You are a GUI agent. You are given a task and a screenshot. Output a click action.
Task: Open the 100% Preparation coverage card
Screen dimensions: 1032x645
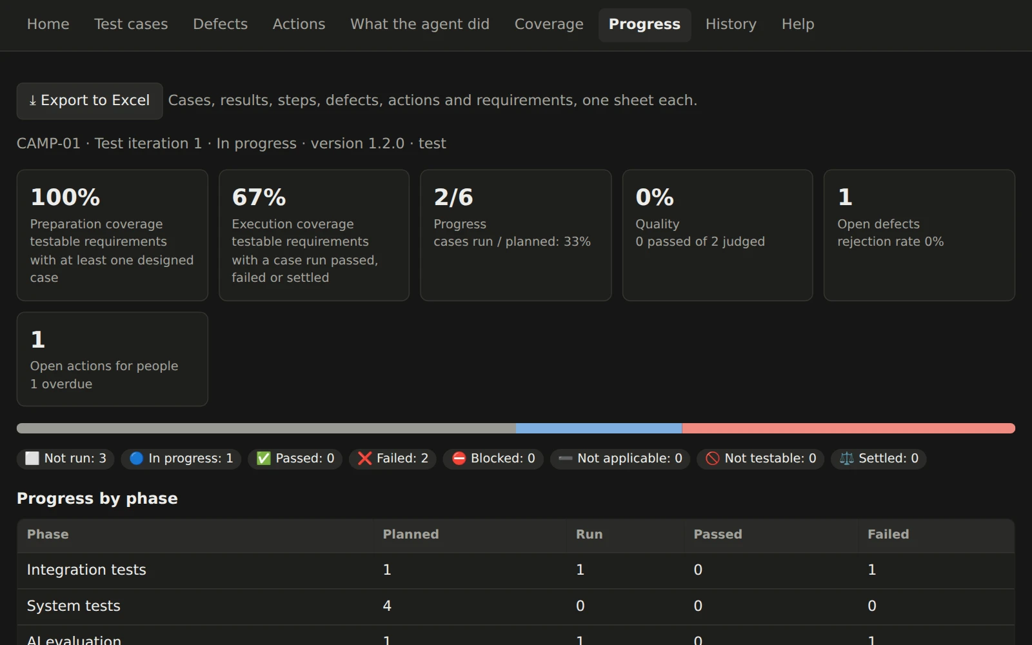(112, 235)
